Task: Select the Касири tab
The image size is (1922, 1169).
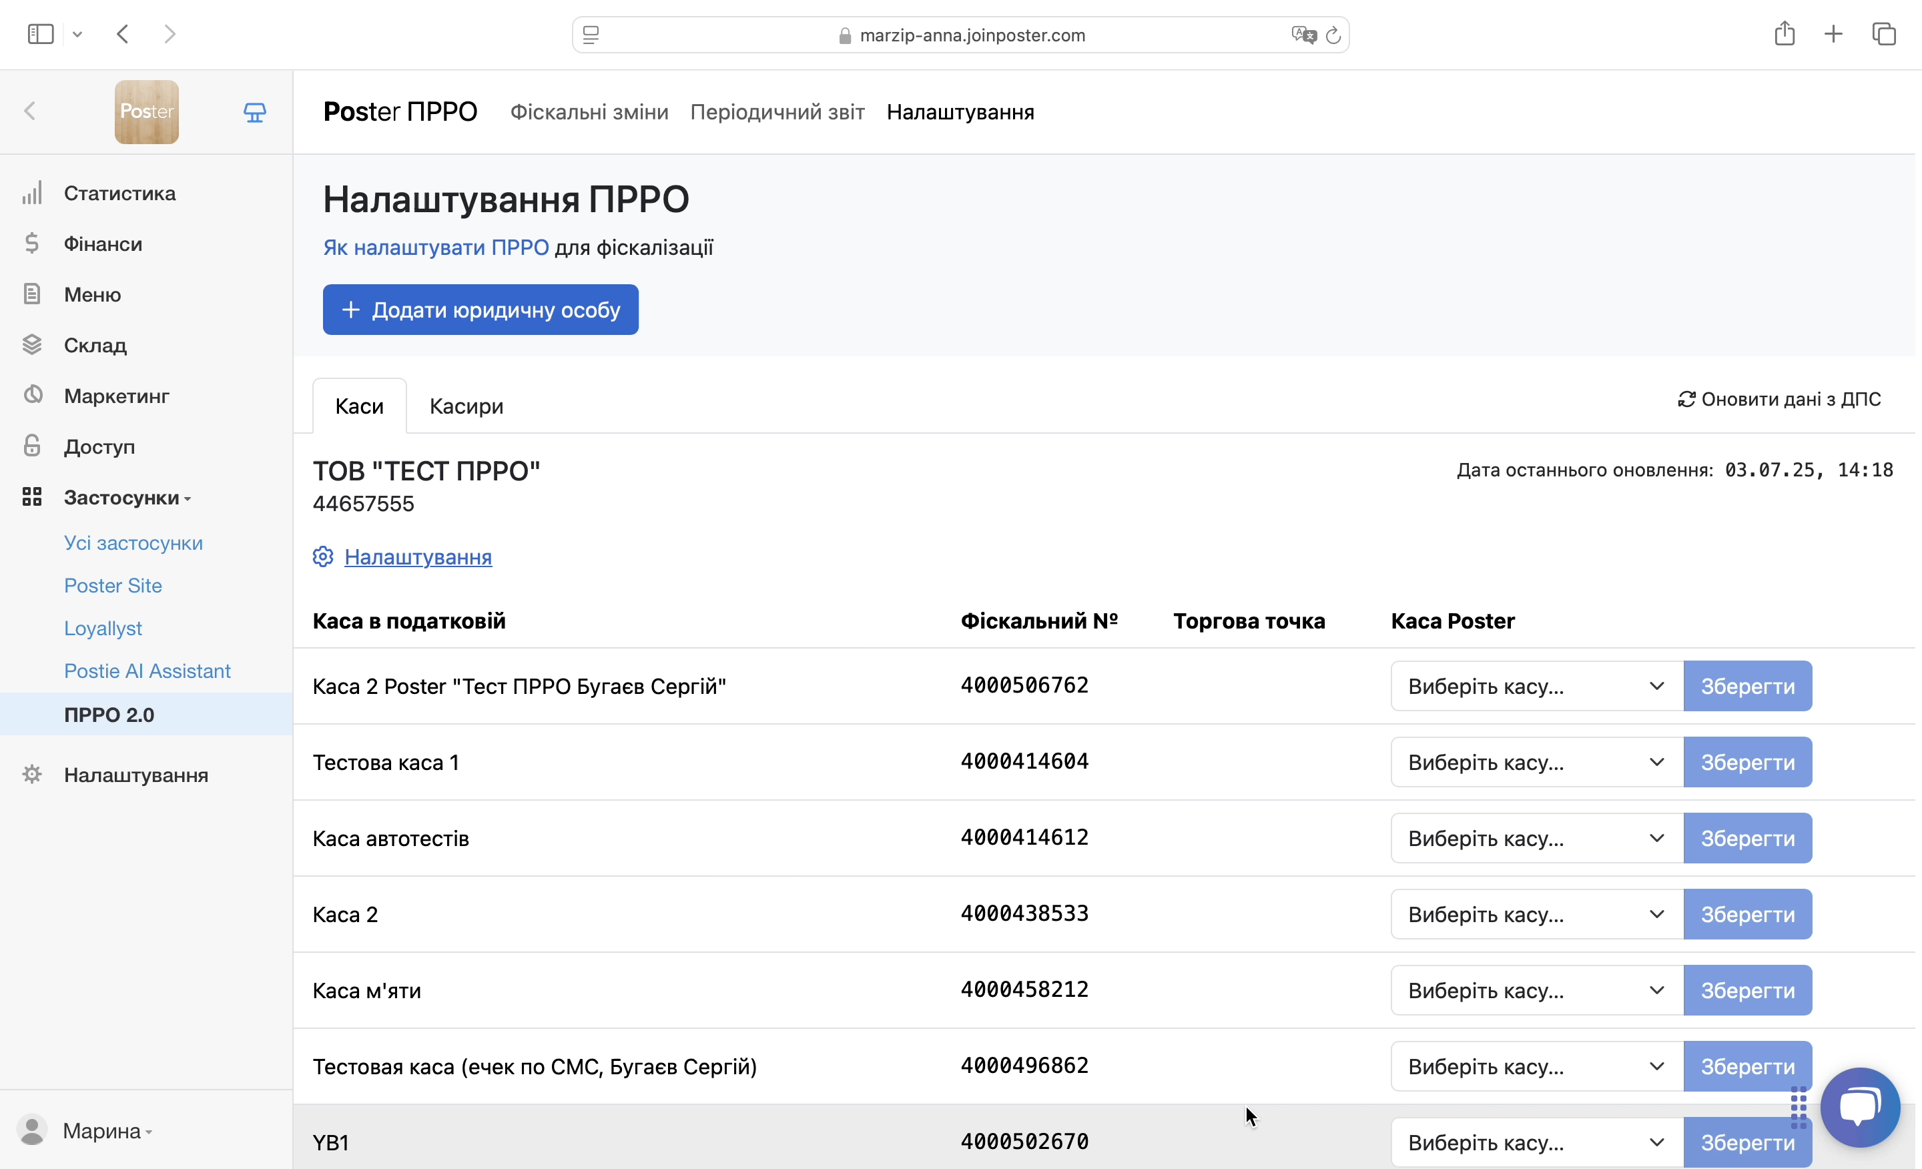Action: [x=466, y=406]
